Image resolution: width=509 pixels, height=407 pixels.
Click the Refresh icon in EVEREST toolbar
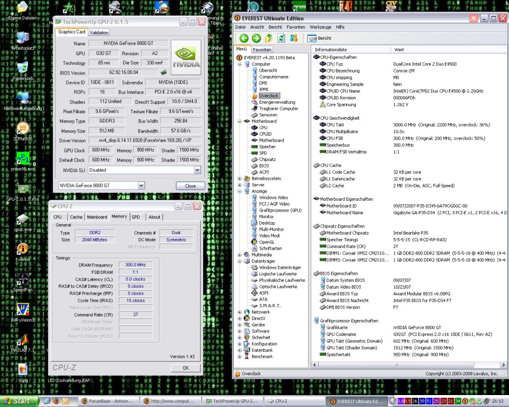point(281,38)
